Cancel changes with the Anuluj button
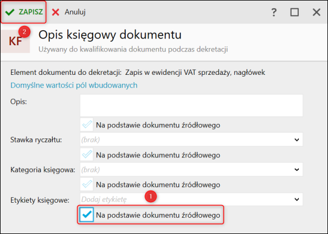328x234 pixels. (x=68, y=12)
